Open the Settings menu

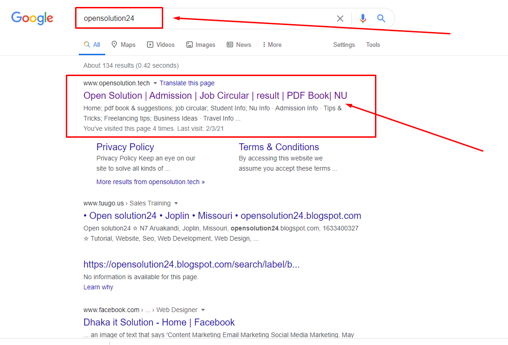(344, 45)
